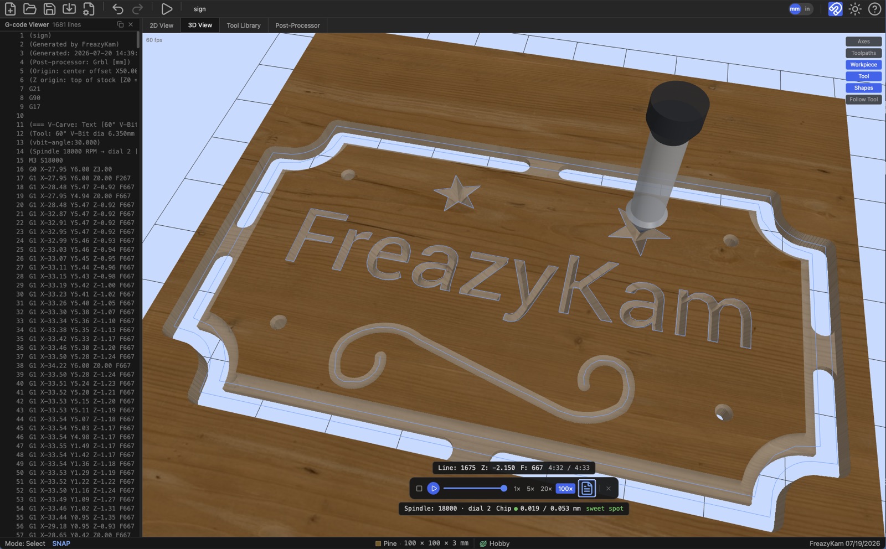Click the Hobby machine profile in status bar
Screen dimensions: 886x549
[x=494, y=543]
